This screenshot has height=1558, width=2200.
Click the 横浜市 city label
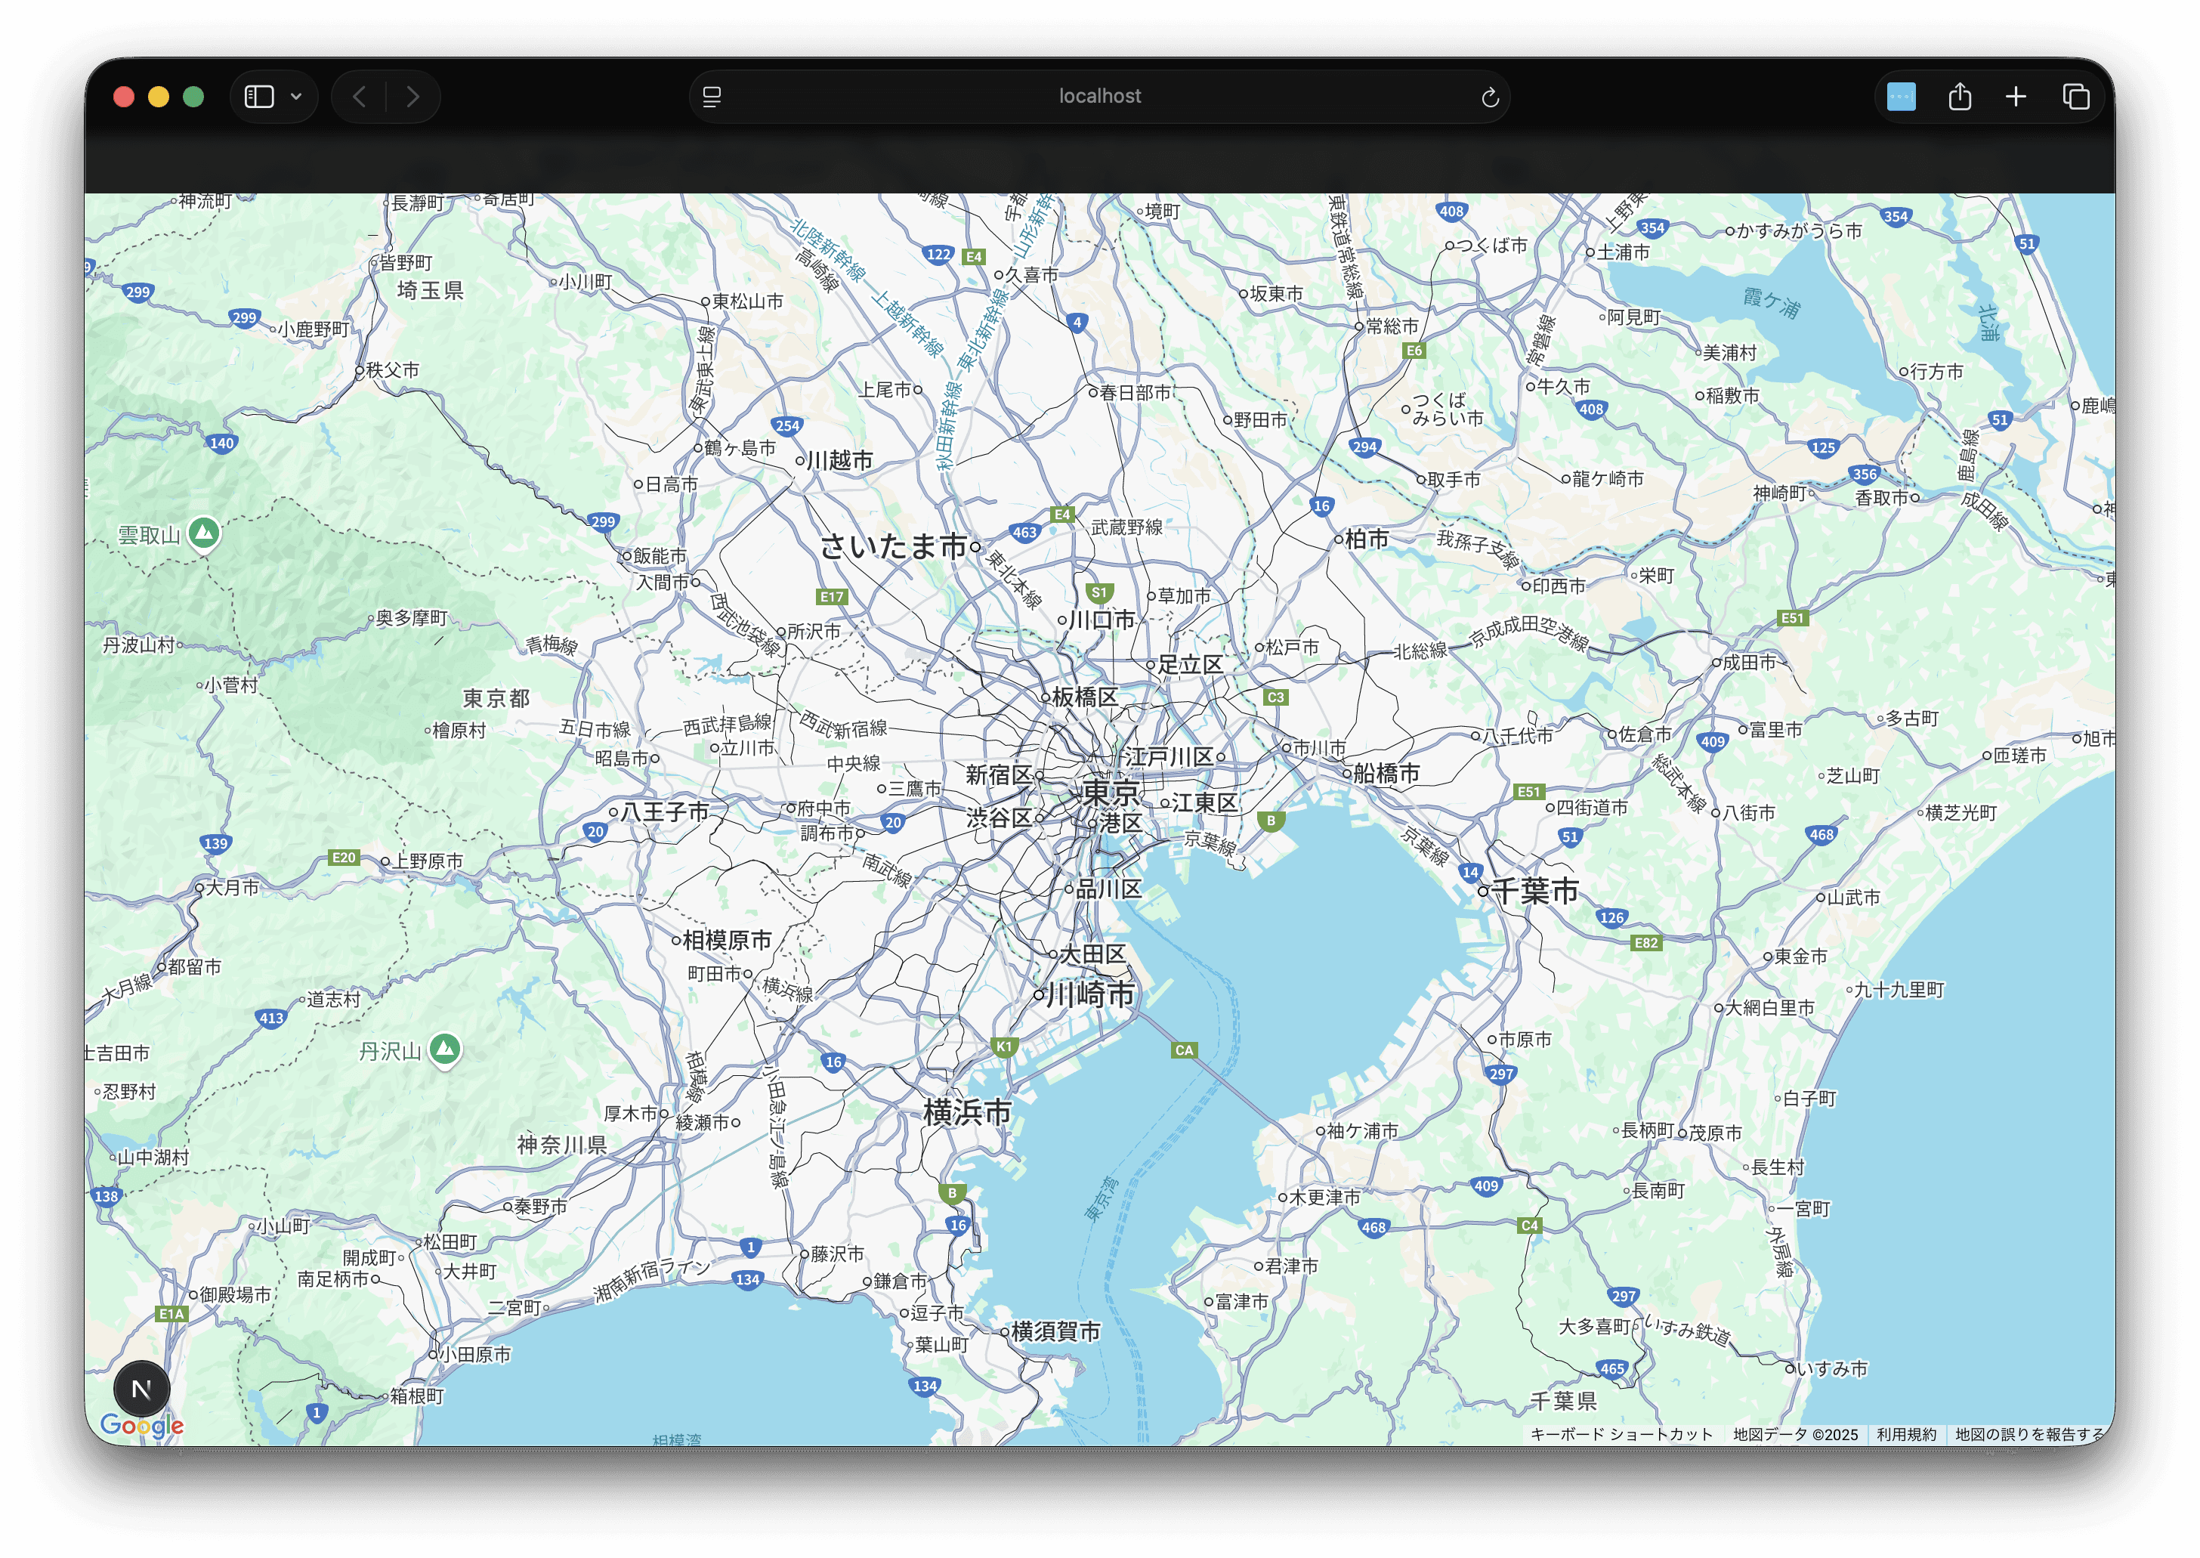[967, 1112]
